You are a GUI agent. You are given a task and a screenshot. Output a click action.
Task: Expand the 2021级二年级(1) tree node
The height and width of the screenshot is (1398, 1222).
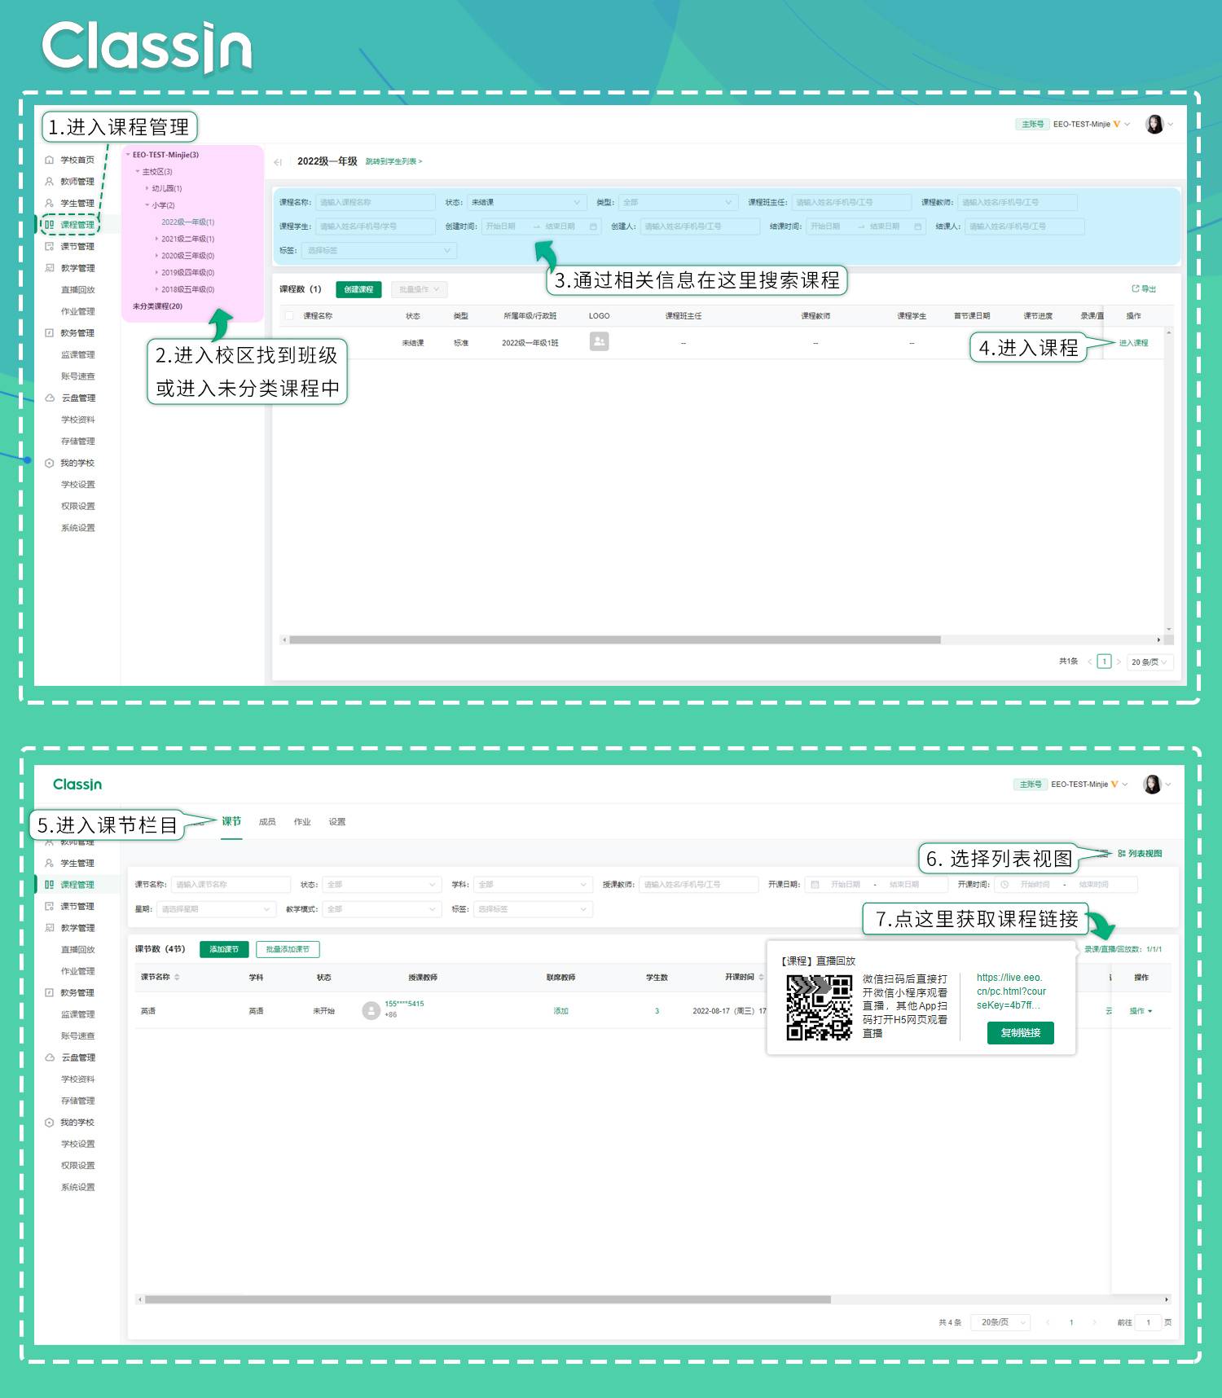(156, 239)
